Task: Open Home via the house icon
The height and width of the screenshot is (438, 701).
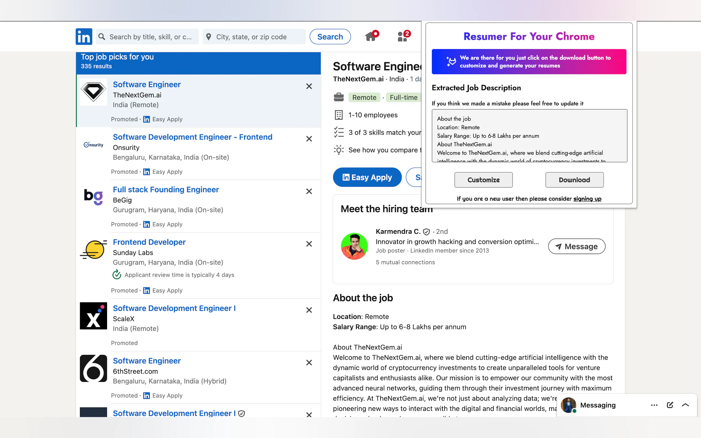Action: coord(371,36)
